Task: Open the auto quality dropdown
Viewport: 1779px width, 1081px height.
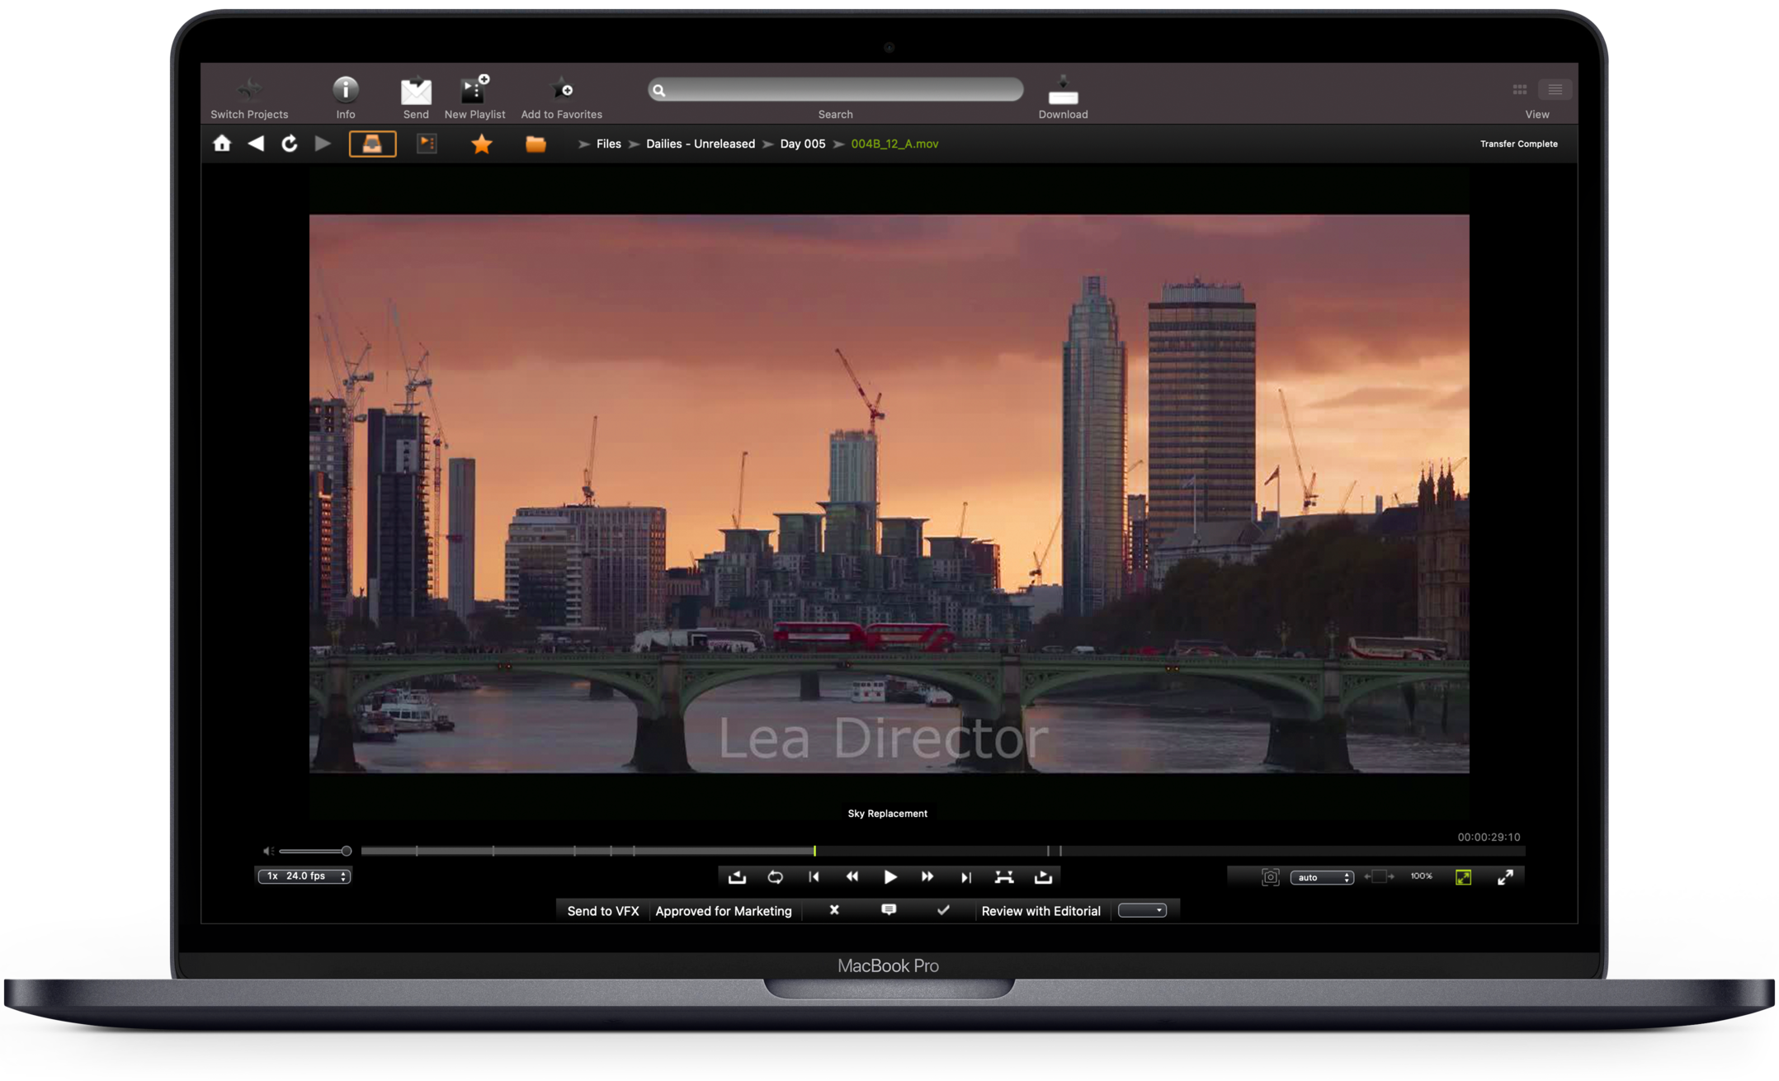Action: coord(1321,877)
